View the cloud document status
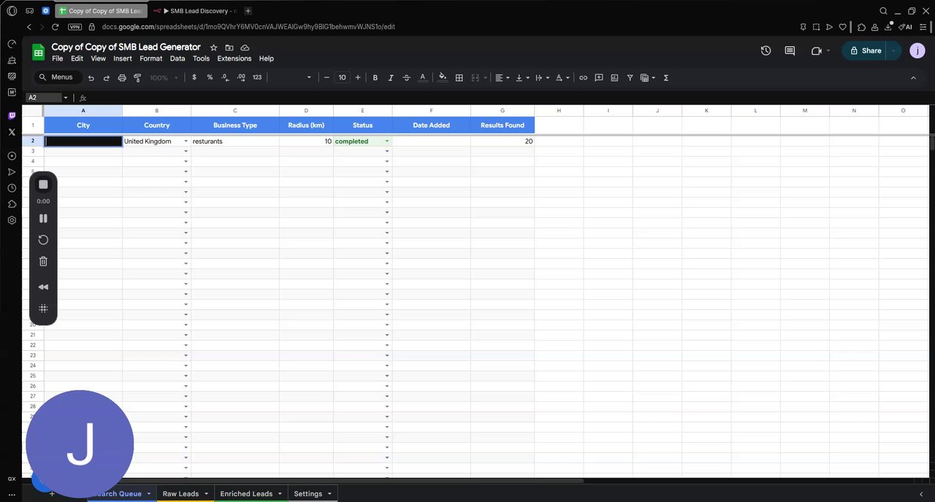Screen dimensions: 935x502 [245, 47]
